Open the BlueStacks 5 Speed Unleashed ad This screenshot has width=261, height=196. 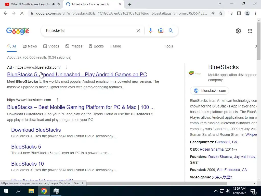pos(77,75)
